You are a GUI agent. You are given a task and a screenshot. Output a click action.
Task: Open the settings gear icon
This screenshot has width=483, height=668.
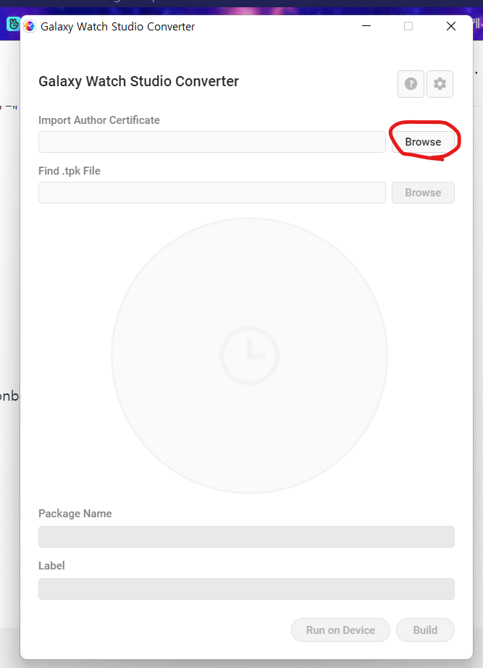click(440, 84)
